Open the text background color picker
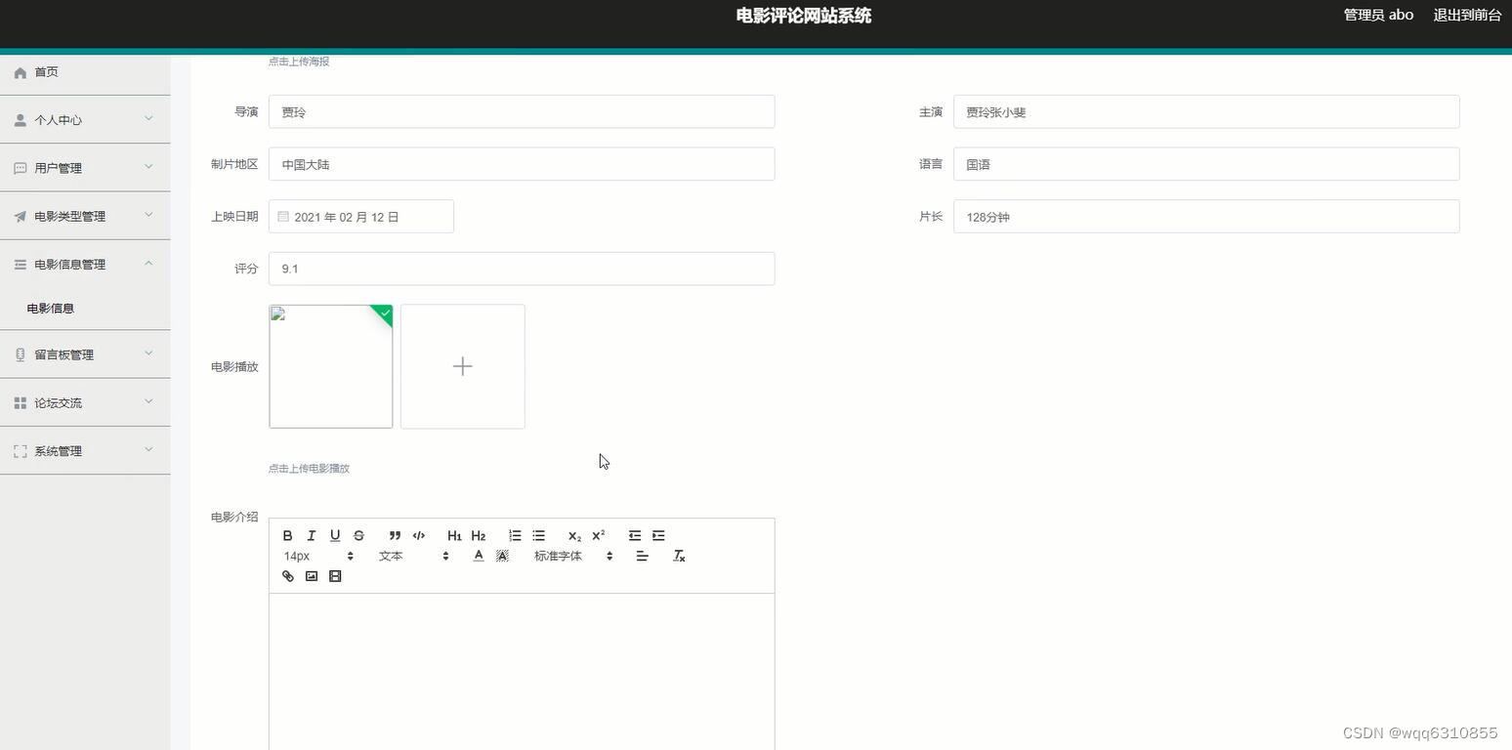This screenshot has width=1512, height=750. tap(502, 556)
